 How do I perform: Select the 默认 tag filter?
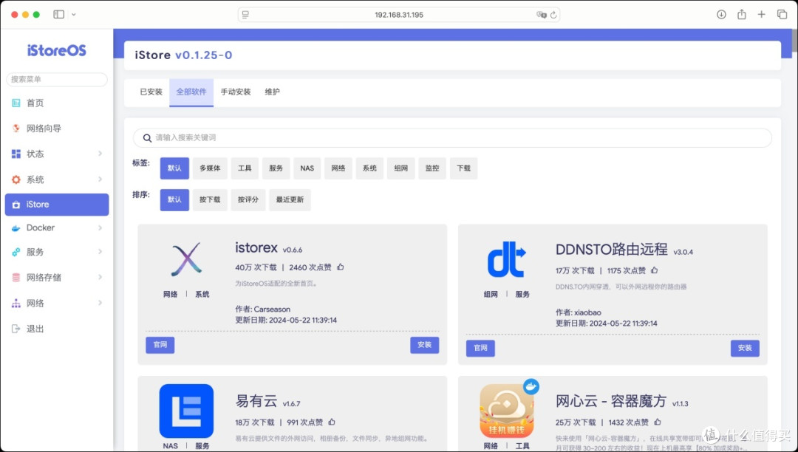174,168
